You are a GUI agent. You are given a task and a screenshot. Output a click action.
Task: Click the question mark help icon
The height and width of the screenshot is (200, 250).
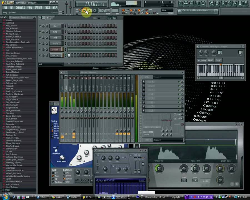[x=246, y=3]
